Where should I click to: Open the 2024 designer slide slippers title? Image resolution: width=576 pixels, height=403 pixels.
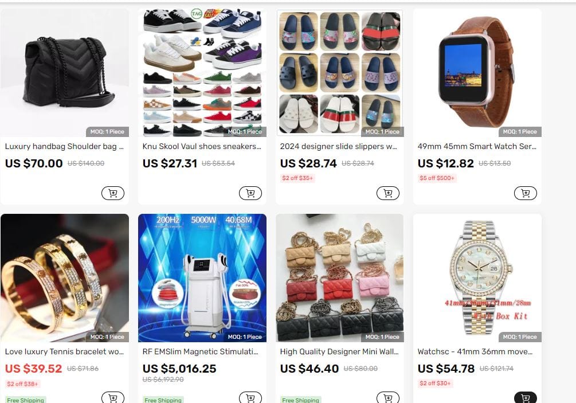coord(338,146)
